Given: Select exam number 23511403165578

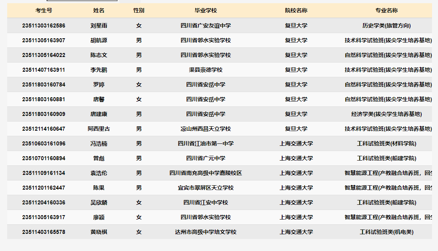Looking at the screenshot, I should [43, 232].
